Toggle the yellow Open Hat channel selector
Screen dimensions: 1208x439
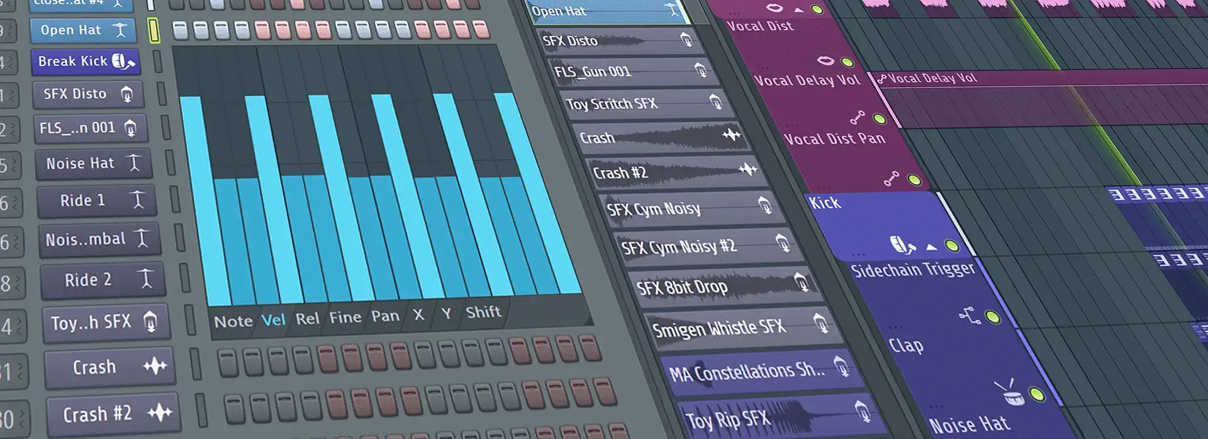(153, 30)
